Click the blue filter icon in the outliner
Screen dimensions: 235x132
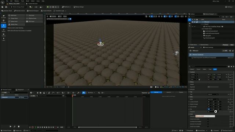189,20
